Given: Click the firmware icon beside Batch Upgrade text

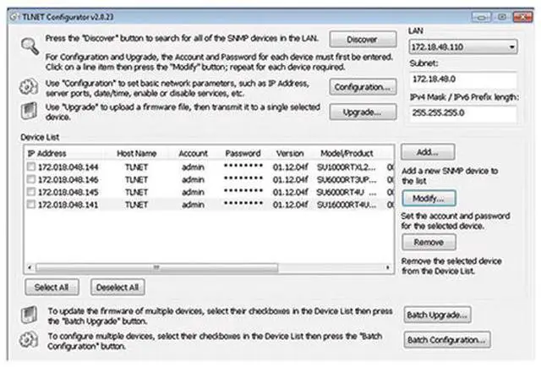Looking at the screenshot, I should tap(30, 315).
